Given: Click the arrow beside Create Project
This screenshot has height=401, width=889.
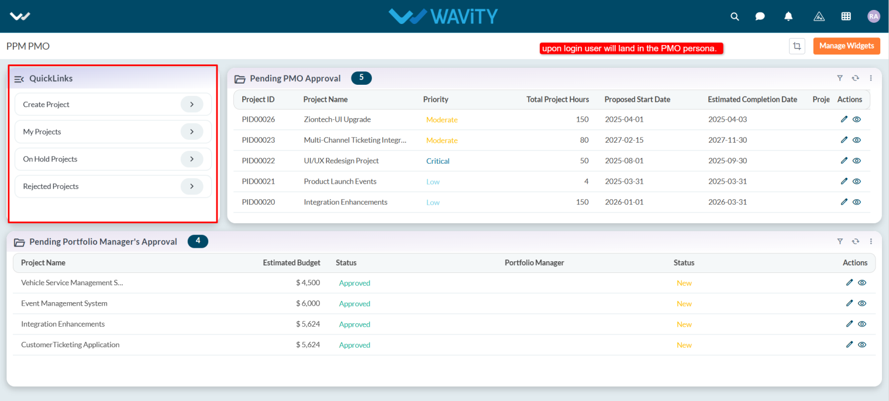Looking at the screenshot, I should pyautogui.click(x=192, y=105).
